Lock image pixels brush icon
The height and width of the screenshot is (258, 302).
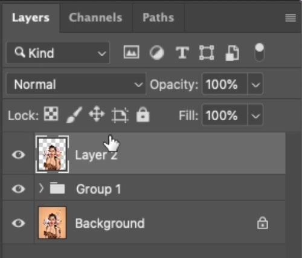(74, 115)
